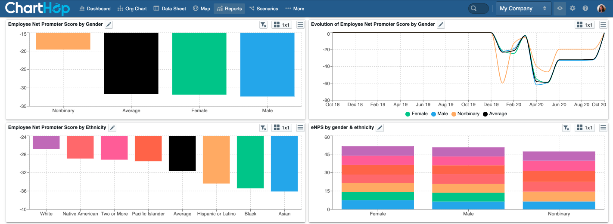This screenshot has width=613, height=224.
Task: Click the ChartHop logo
Action: pos(37,8)
